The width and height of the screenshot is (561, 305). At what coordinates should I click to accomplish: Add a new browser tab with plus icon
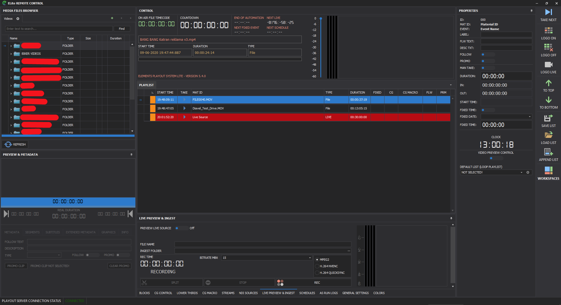[x=112, y=18]
